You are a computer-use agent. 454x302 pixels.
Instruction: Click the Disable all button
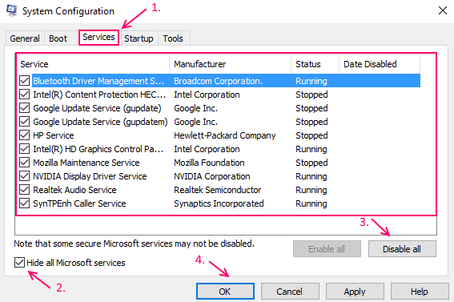402,248
